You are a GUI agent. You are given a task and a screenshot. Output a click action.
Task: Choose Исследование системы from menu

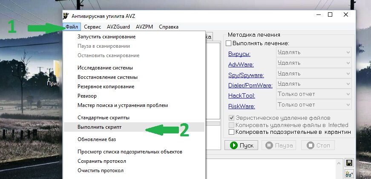134,68
